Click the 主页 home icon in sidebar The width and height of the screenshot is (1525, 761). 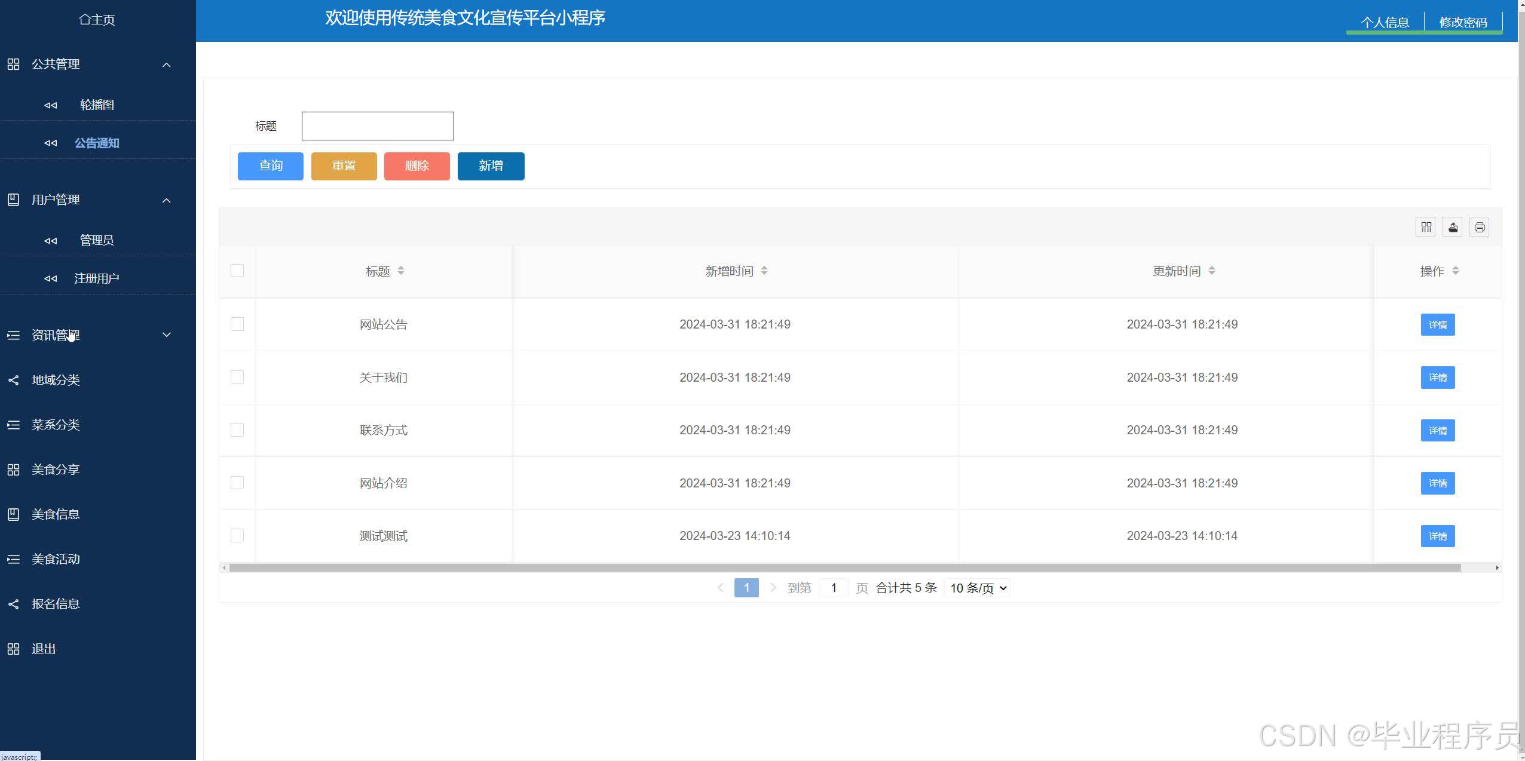[x=85, y=20]
